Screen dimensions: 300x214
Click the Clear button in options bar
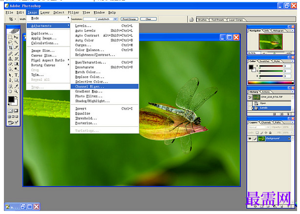[x=149, y=19]
